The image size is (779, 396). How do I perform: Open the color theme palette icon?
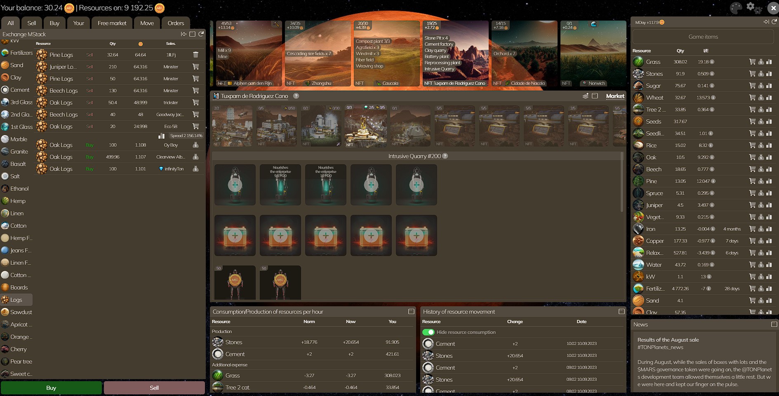click(736, 8)
